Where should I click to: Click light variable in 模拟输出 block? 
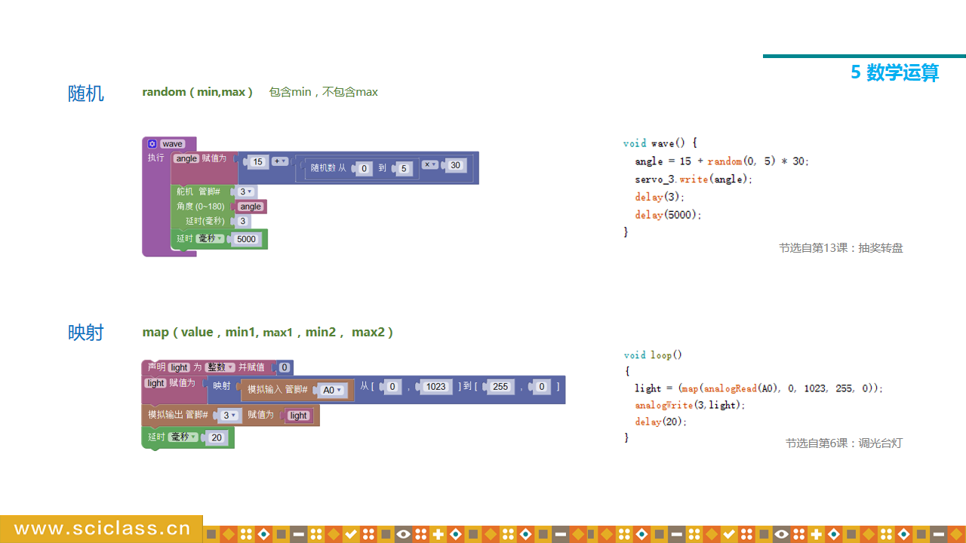point(299,416)
